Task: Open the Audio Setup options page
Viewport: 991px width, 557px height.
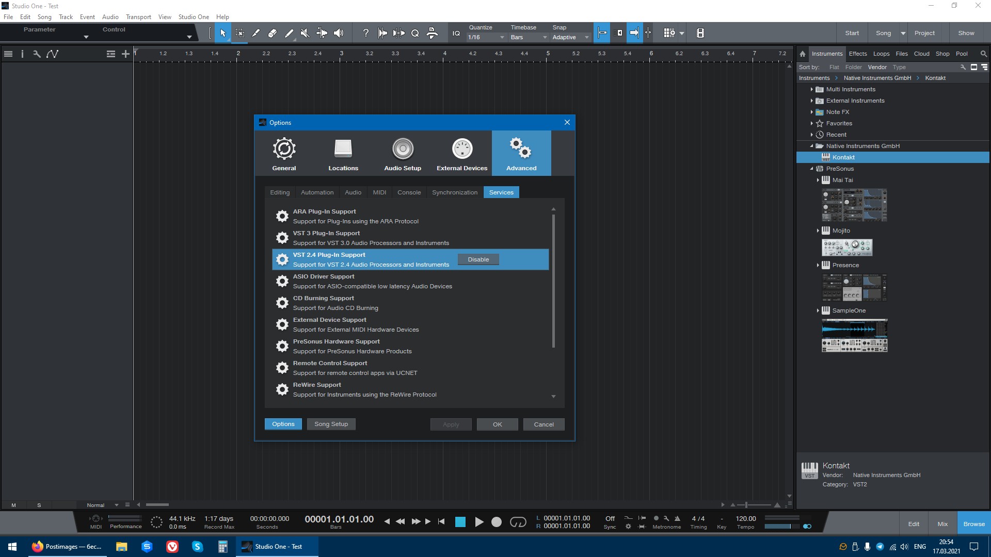Action: click(x=403, y=153)
